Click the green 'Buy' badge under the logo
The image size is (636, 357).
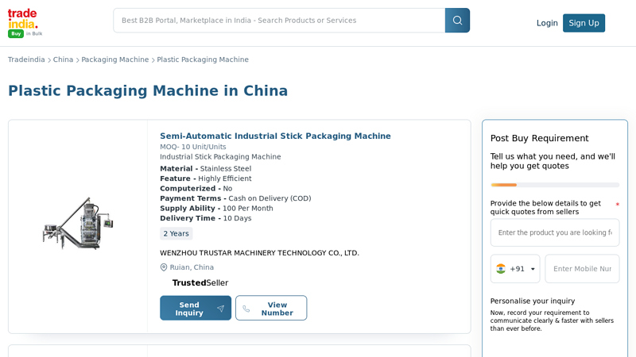16,33
